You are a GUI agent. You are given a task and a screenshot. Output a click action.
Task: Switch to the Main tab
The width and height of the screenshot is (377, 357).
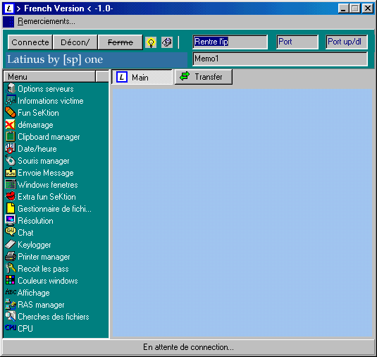tap(142, 77)
